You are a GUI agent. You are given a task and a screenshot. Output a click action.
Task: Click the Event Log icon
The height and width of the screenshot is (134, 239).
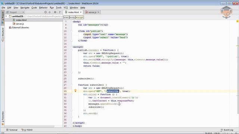(222, 130)
